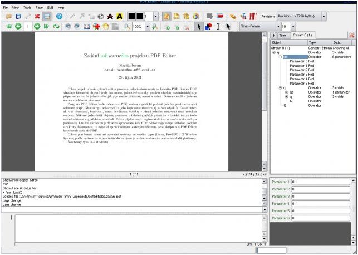Collapse the selected 'cm' operator node
The width and height of the screenshot is (358, 255).
[281, 57]
